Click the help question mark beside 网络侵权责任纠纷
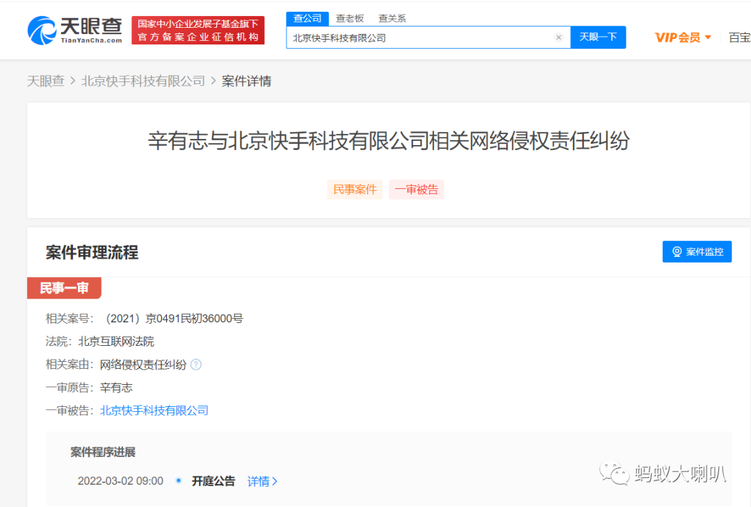Image resolution: width=751 pixels, height=507 pixels. (196, 365)
